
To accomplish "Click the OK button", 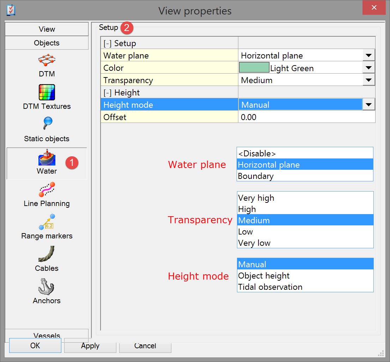I will (x=35, y=346).
